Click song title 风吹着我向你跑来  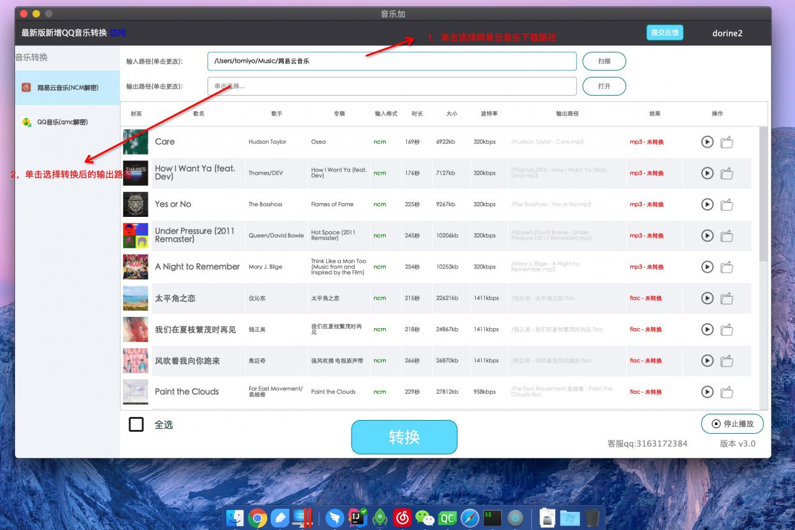pyautogui.click(x=188, y=360)
